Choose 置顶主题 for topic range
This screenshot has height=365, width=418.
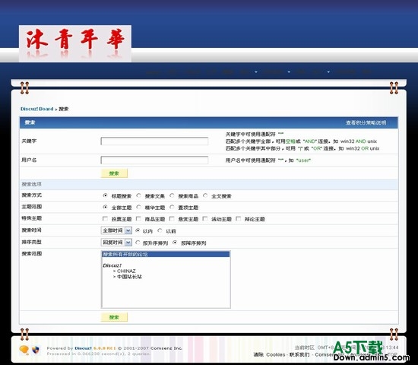[x=172, y=207]
